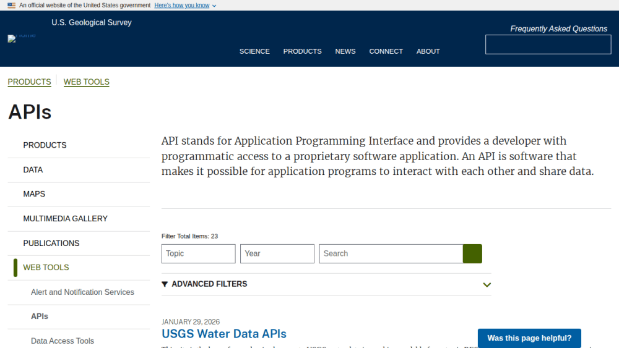Screen dimensions: 619x348
Task: Click the U.S. Geological Survey site title
Action: (92, 22)
